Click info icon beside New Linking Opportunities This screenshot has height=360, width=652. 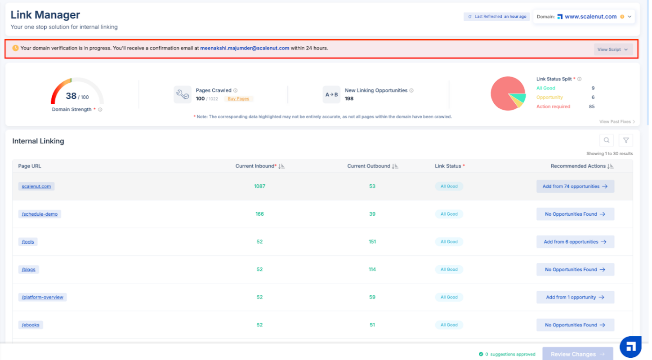coord(411,90)
